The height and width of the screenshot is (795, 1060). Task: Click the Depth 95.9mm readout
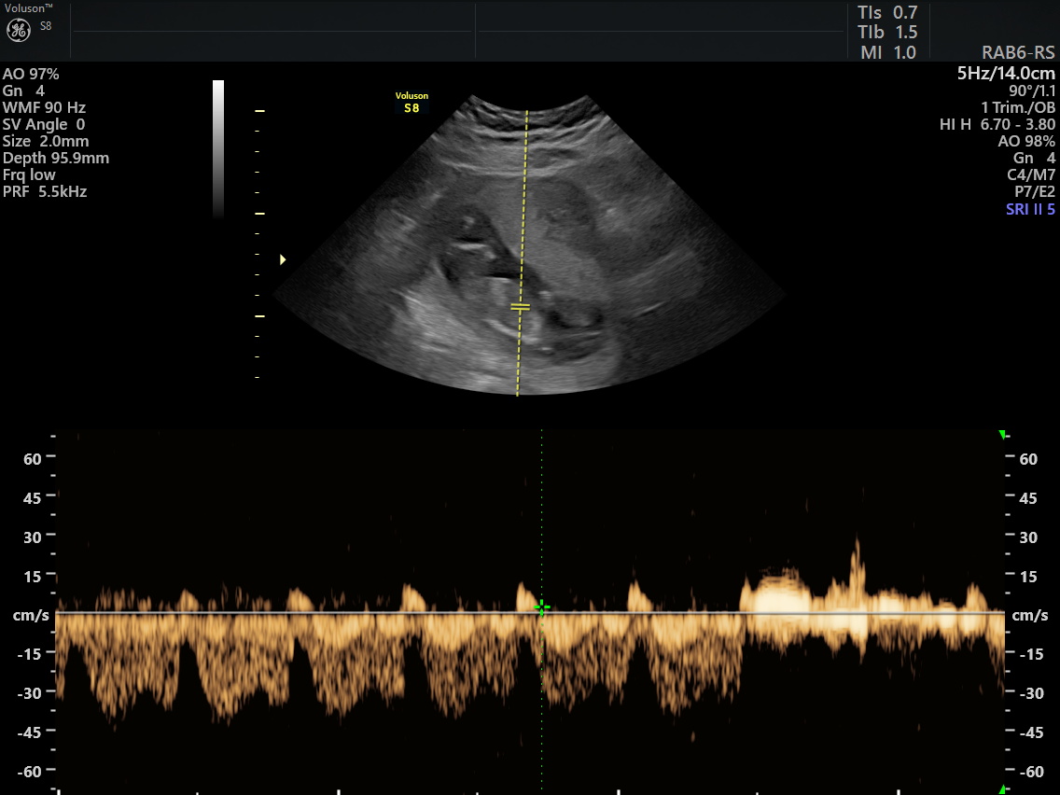(56, 159)
